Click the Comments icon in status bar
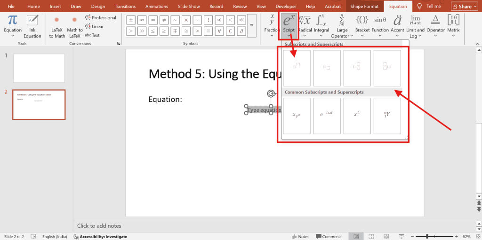482x240 pixels. pos(329,236)
